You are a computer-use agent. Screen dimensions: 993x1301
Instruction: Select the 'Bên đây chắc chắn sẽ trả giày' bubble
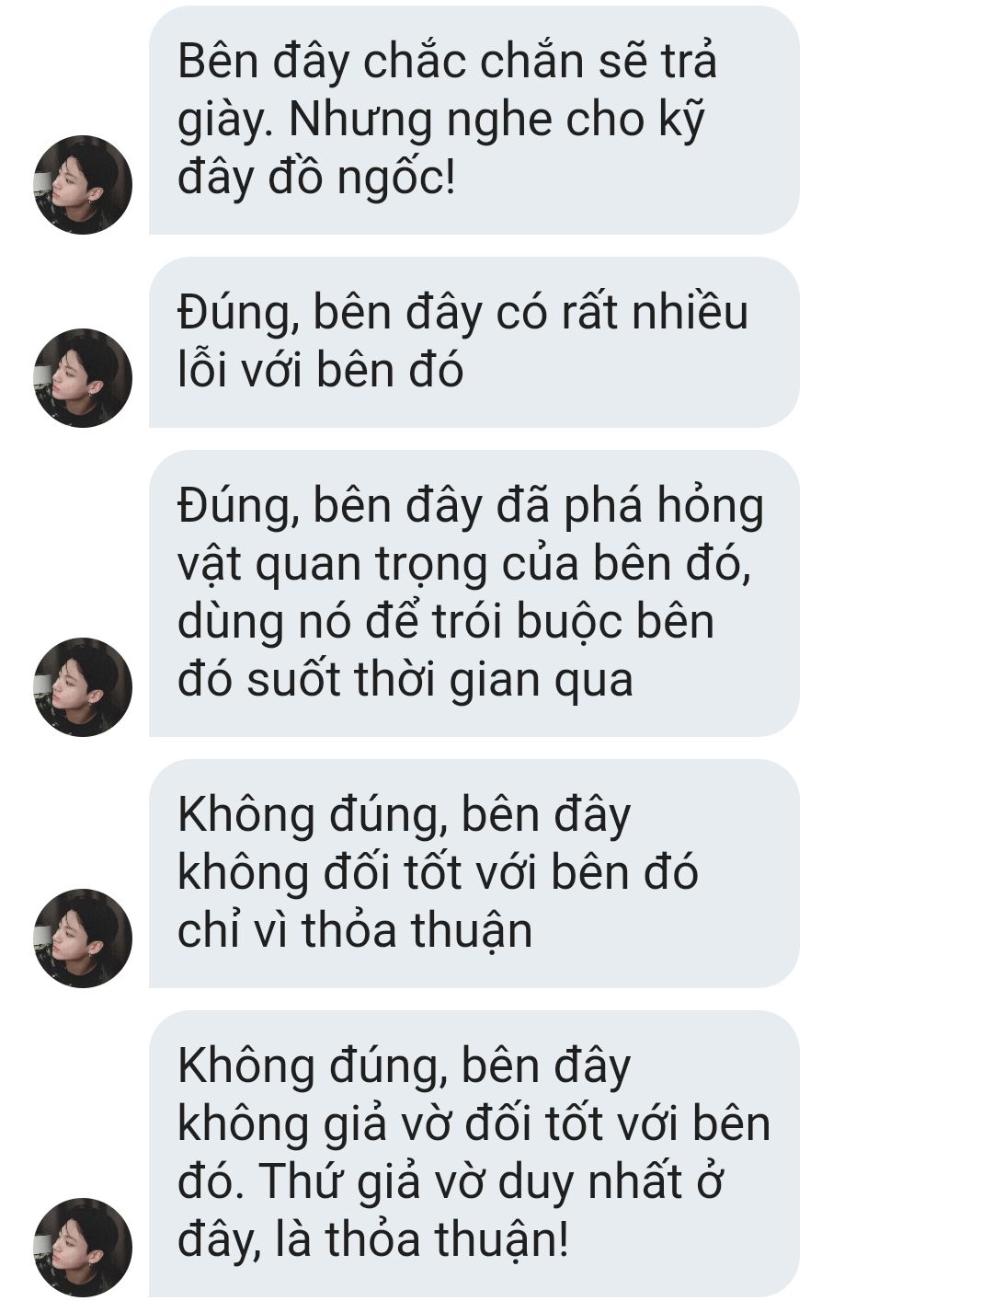point(474,120)
